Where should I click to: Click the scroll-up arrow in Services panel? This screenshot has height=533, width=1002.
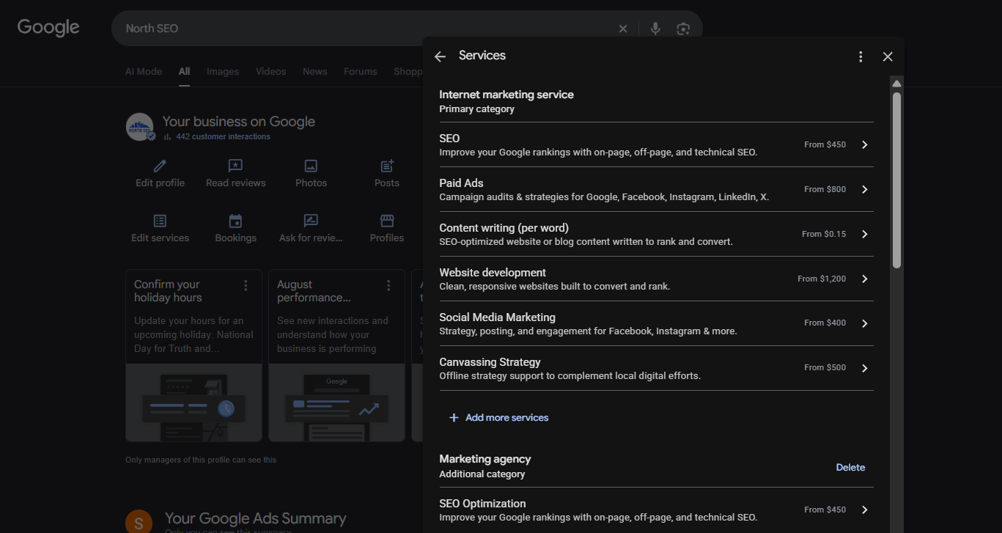(896, 84)
